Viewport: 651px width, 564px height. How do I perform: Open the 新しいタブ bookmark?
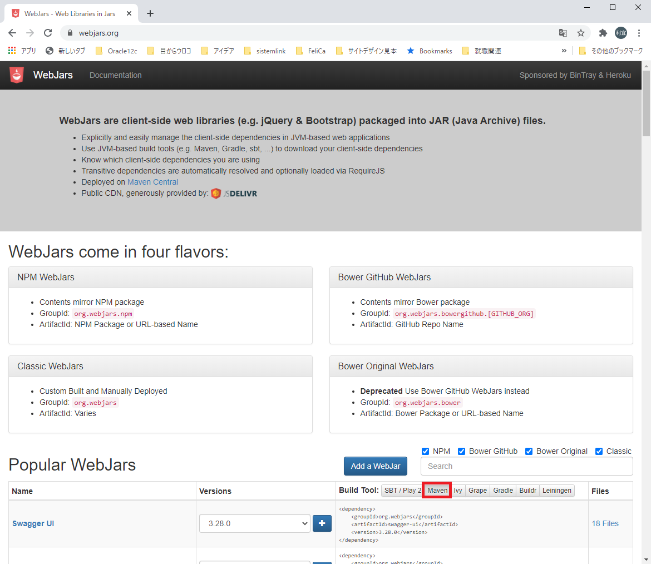tap(66, 51)
